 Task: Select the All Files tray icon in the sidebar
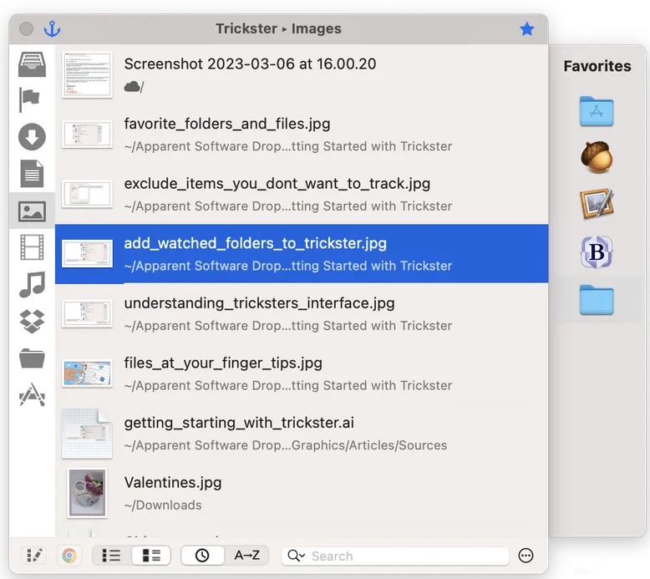32,64
